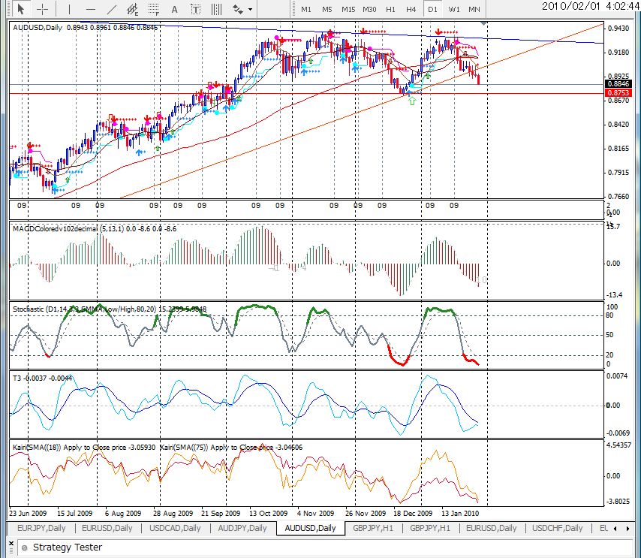The height and width of the screenshot is (558, 641).
Task: Click the 0.8846 current price label
Action: tap(618, 84)
